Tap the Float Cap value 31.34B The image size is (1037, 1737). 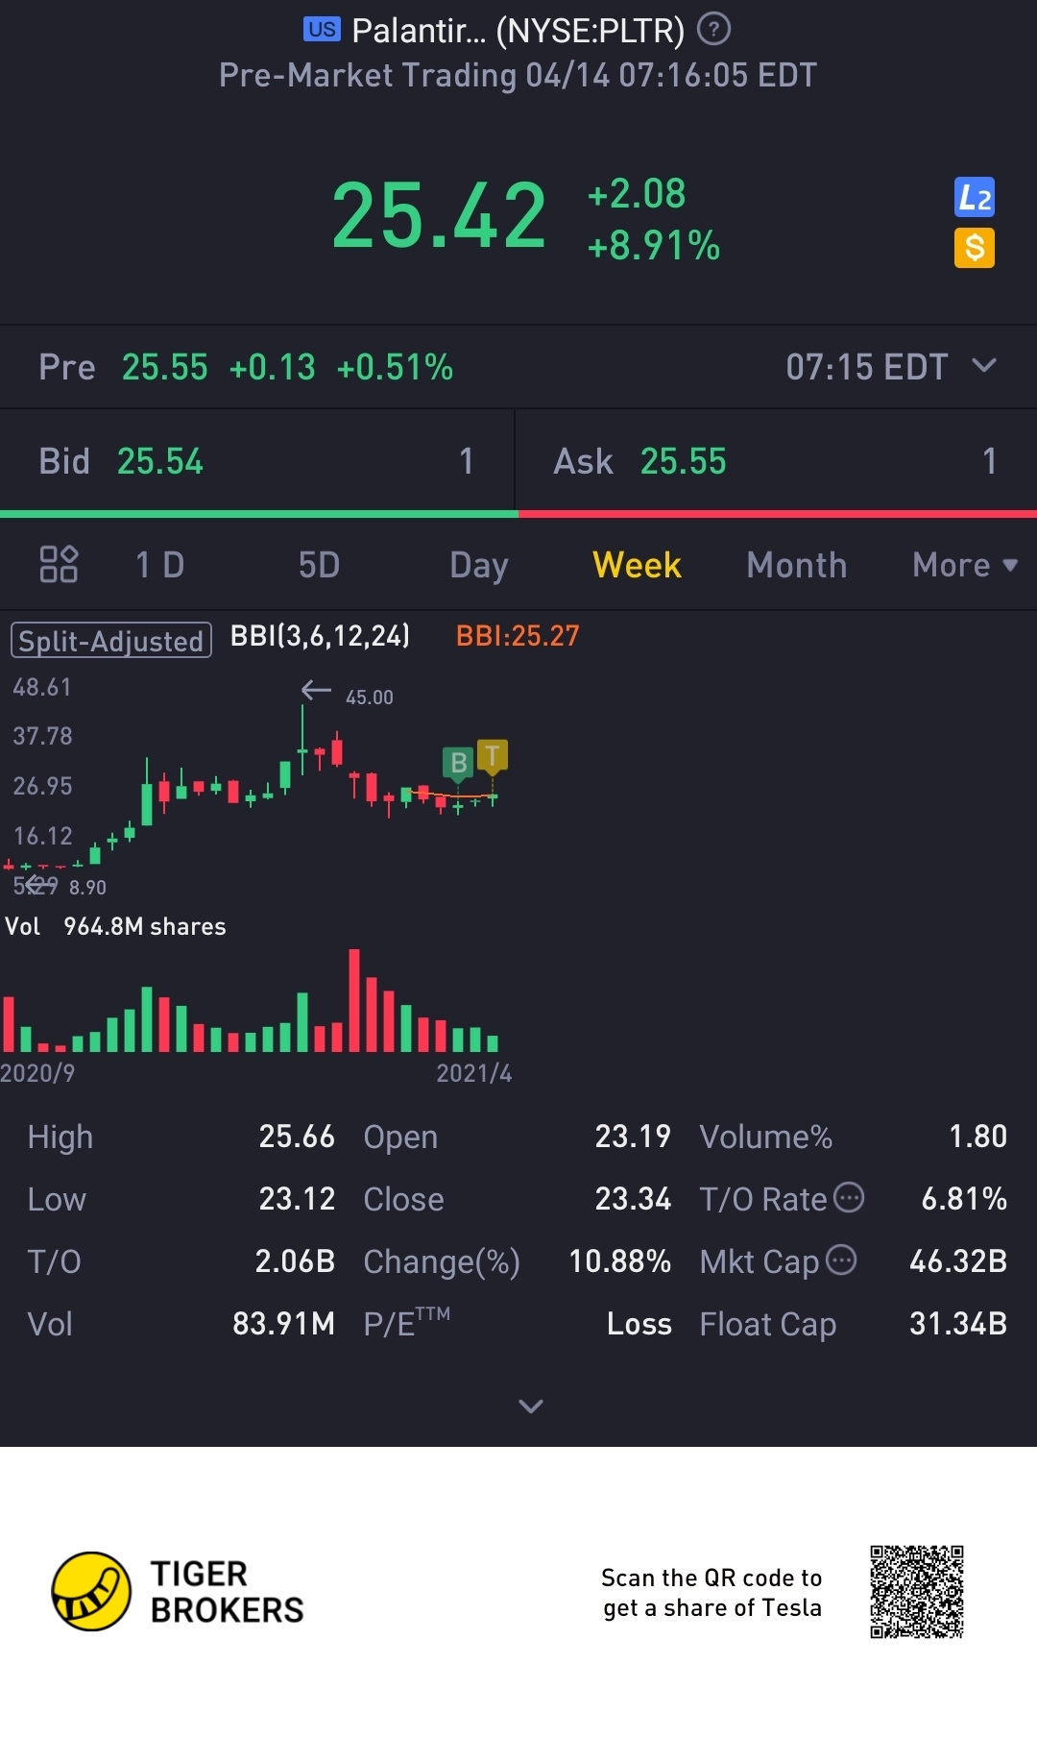pyautogui.click(x=958, y=1324)
